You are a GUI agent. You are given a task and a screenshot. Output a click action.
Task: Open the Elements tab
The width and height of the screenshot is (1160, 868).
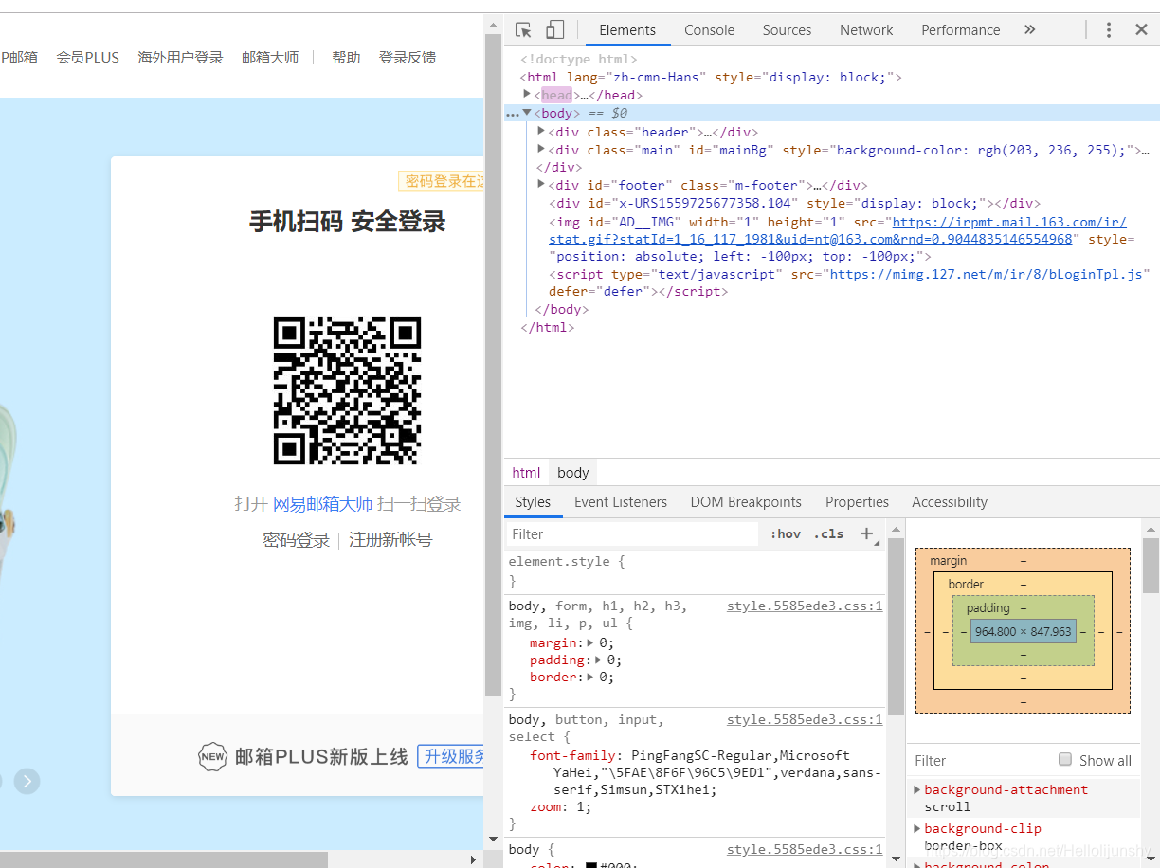pyautogui.click(x=627, y=30)
